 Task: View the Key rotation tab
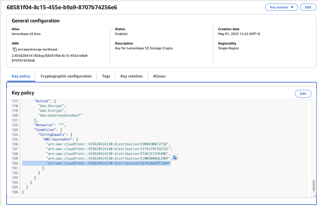[x=132, y=76]
